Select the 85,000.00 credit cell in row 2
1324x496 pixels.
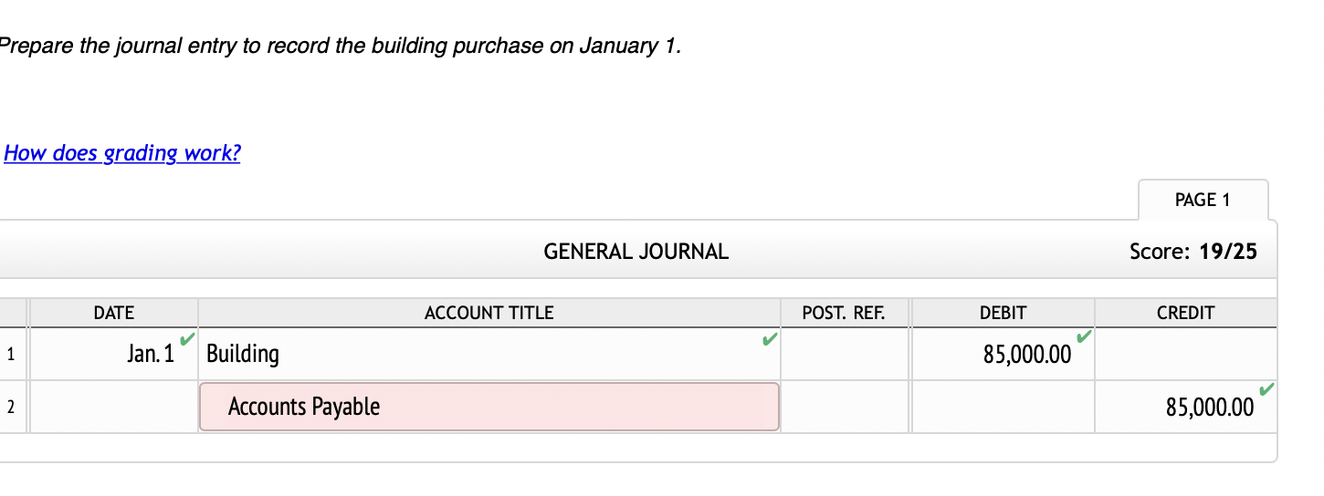click(1185, 407)
